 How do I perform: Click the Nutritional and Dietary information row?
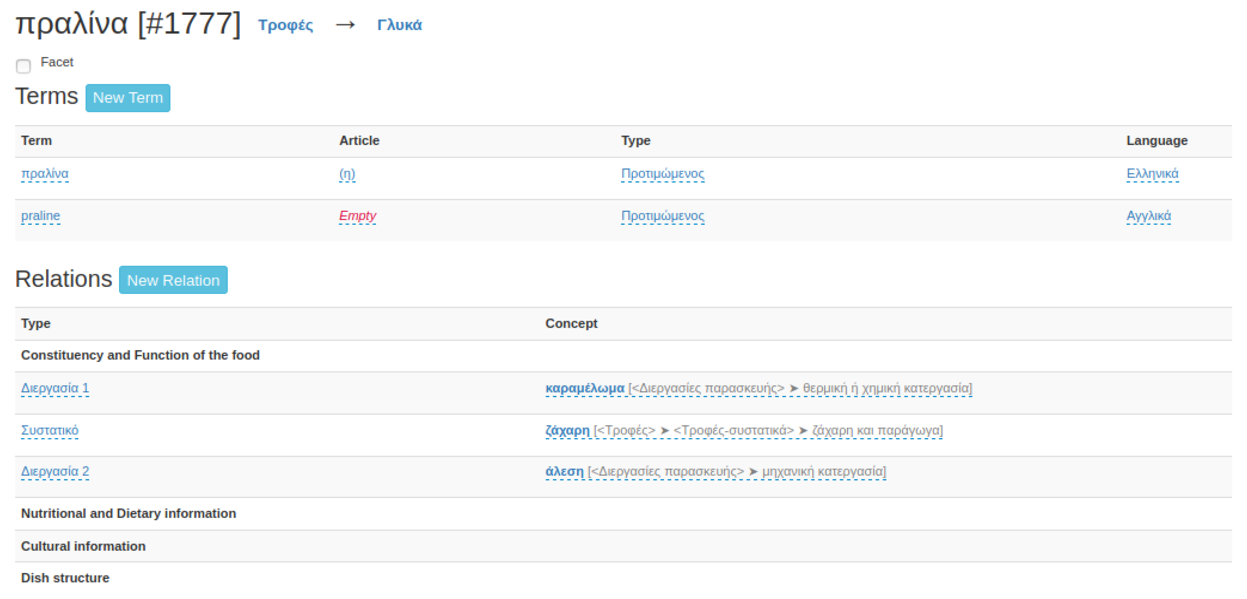tap(128, 514)
